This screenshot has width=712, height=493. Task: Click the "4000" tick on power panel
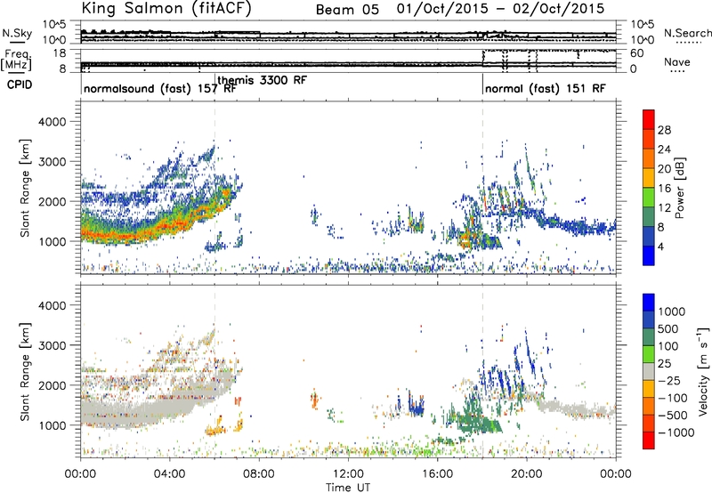52,122
